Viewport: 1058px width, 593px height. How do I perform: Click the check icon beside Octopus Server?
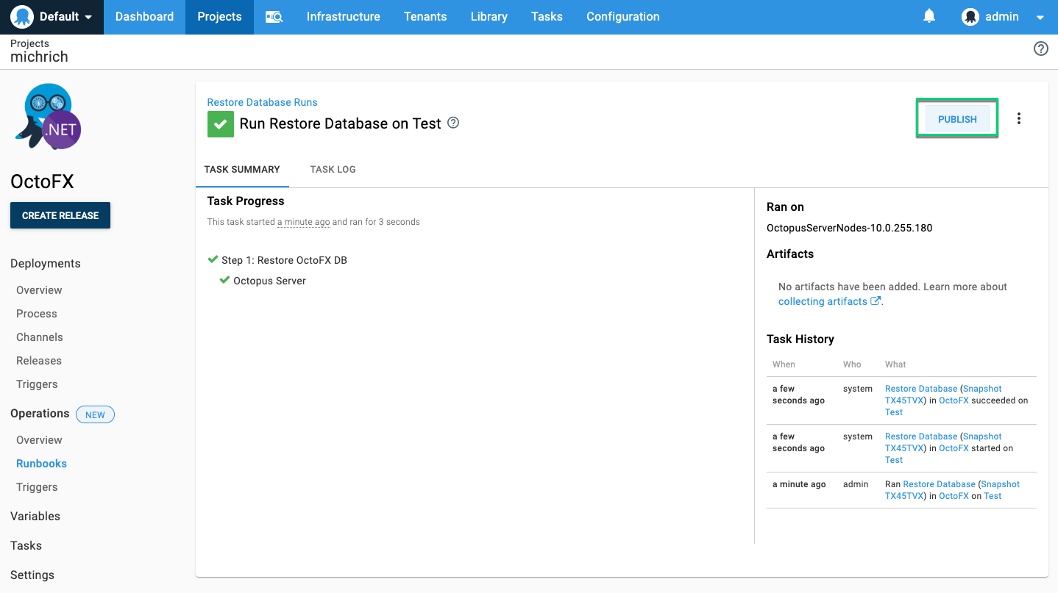click(224, 280)
